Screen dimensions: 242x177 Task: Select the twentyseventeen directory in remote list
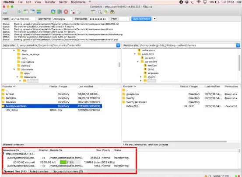(181, 102)
